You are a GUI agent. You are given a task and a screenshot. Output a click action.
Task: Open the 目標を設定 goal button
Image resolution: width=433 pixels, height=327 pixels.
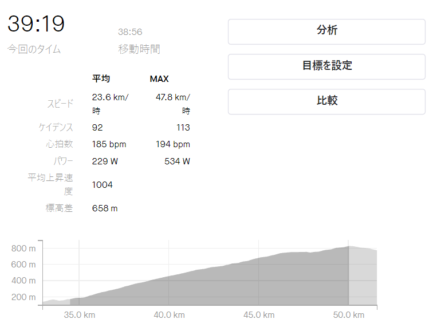point(326,66)
